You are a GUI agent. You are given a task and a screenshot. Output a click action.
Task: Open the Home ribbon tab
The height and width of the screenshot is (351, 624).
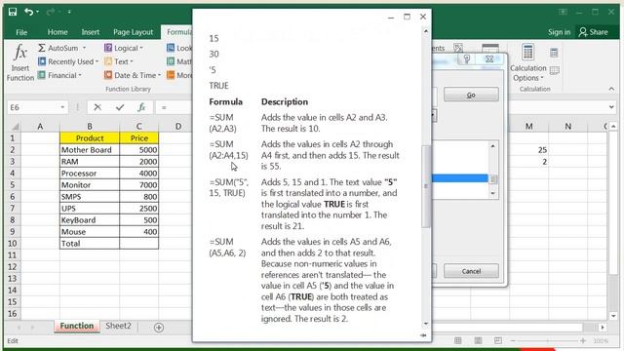point(58,32)
